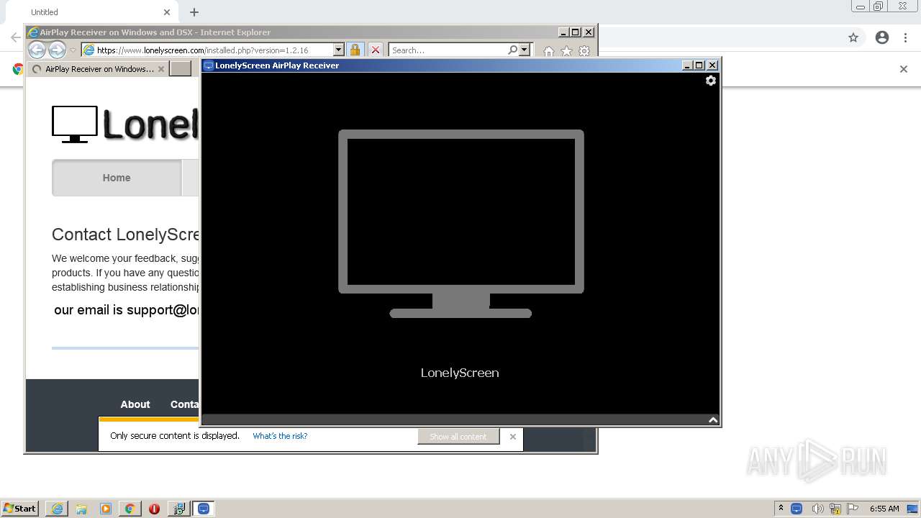Open the Windows Start menu

click(x=20, y=508)
